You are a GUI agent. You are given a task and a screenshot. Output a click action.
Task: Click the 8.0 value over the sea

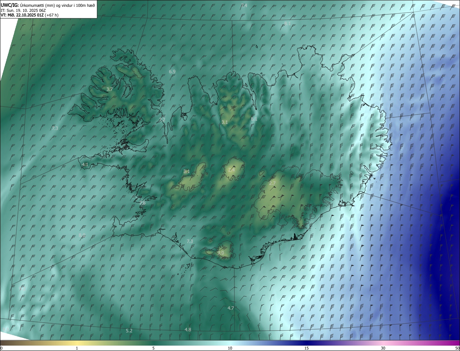[x=82, y=235]
